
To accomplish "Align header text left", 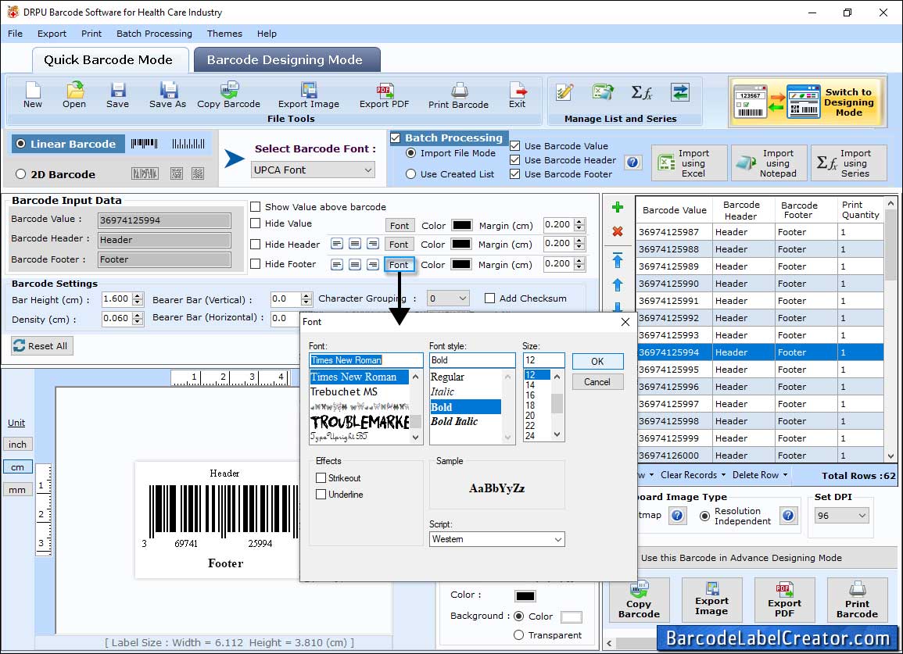I will 337,244.
